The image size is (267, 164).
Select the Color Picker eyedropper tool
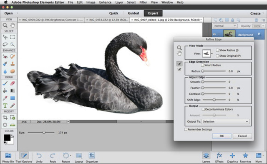click(5, 98)
